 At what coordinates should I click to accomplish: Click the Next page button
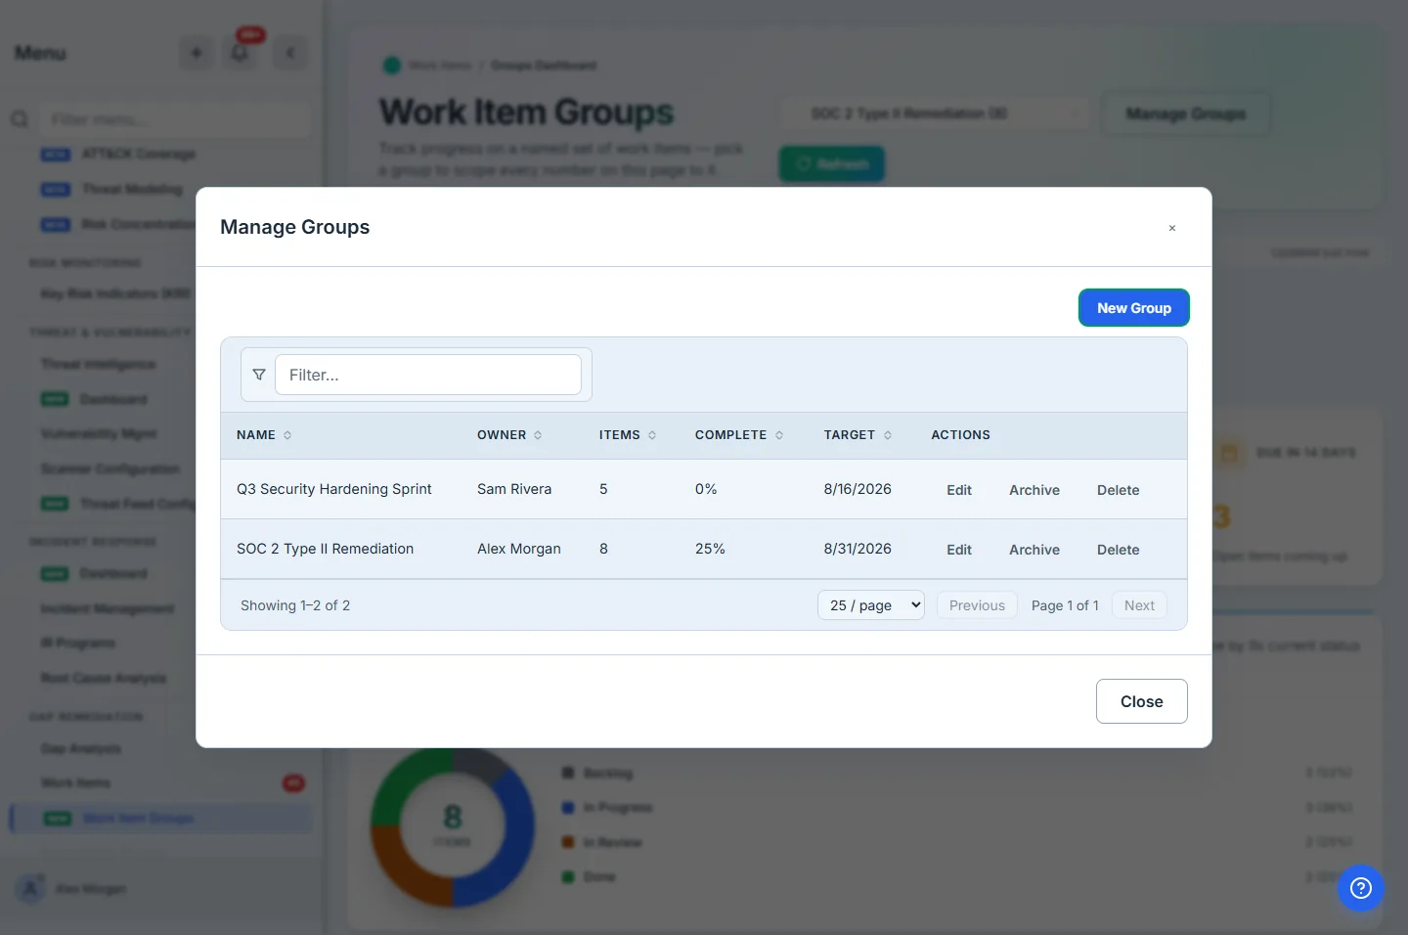[x=1139, y=605]
